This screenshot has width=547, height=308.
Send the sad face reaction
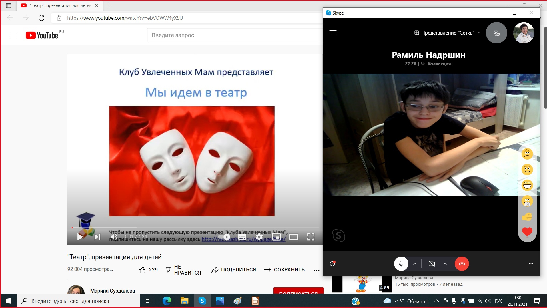tap(527, 154)
